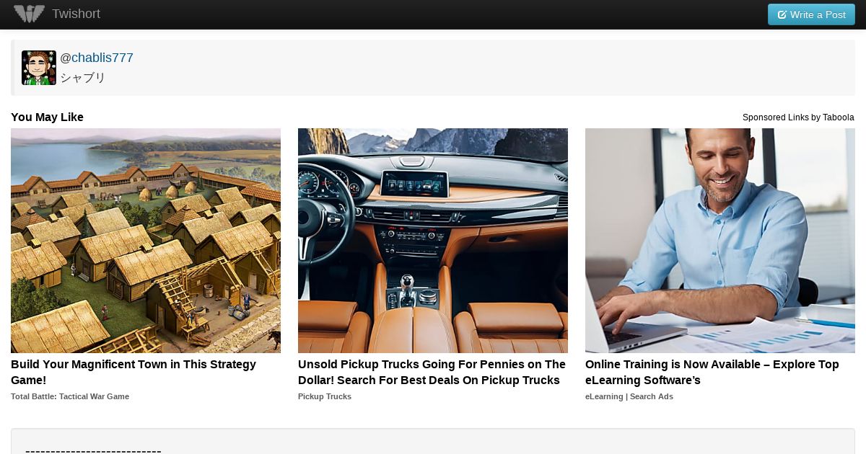Click the village strategy game ad image
The height and width of the screenshot is (454, 866).
coord(146,241)
